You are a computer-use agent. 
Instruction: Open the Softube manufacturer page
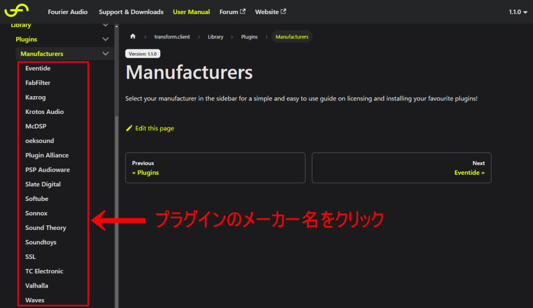37,199
